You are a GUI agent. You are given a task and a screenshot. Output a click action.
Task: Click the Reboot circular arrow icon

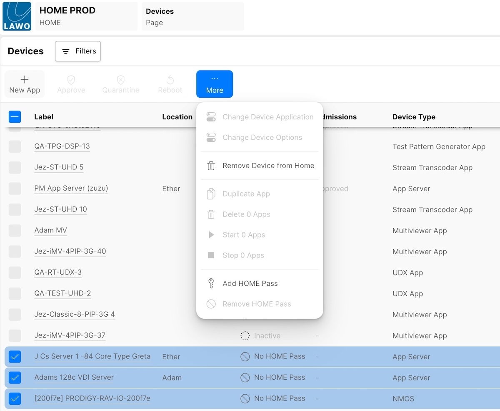pos(170,80)
